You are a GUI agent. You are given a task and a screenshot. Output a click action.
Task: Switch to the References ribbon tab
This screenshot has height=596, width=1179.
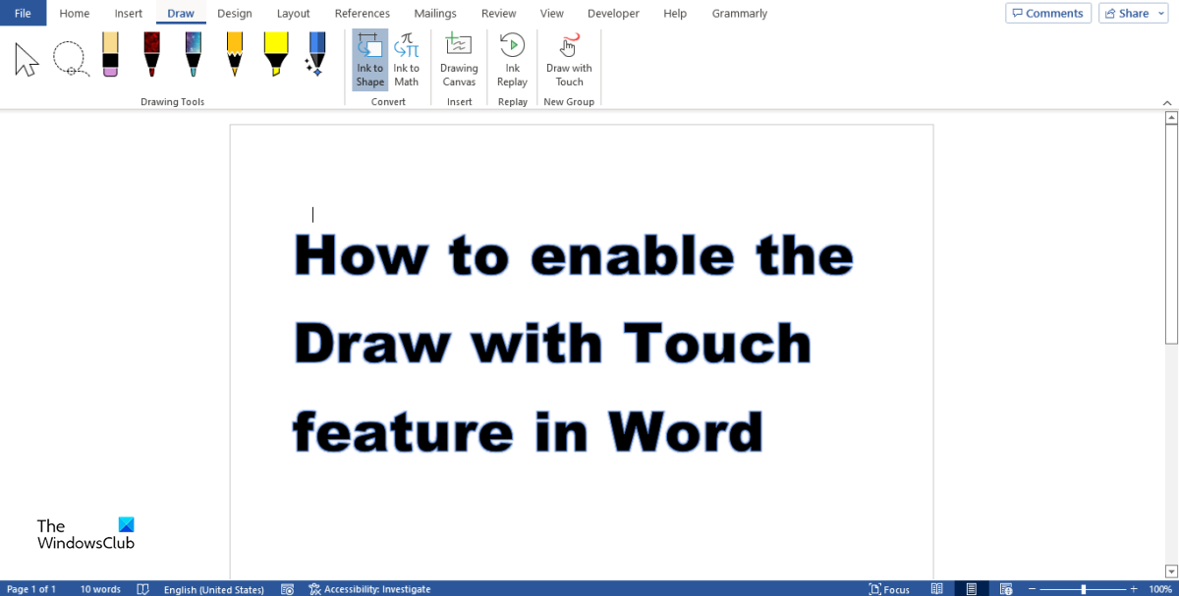pos(362,13)
